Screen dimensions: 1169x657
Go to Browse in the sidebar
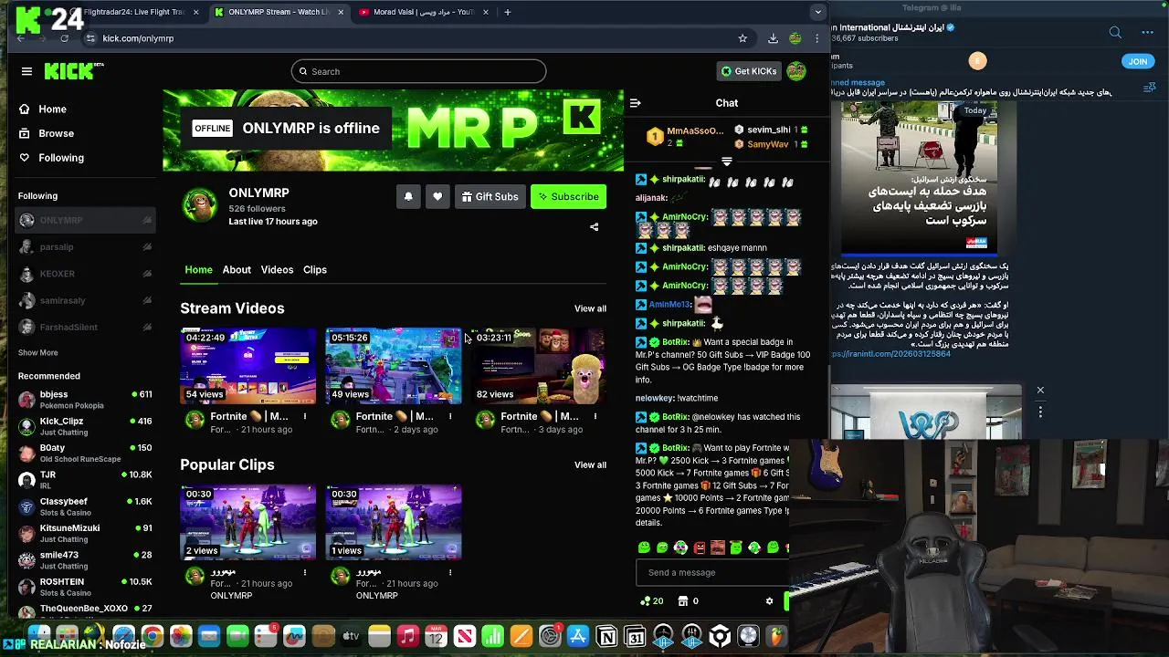56,133
